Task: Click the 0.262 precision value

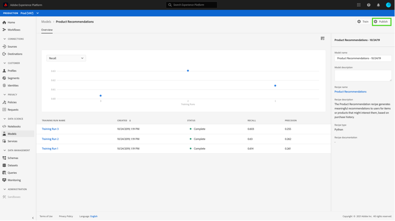Action: click(x=288, y=139)
